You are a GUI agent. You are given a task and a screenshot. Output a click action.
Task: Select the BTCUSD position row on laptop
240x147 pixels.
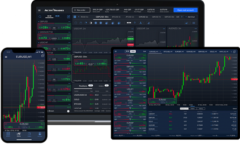pyautogui.click(x=92, y=104)
